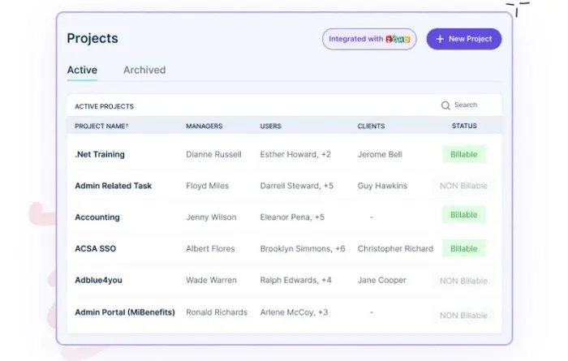Screen dimensions: 568x361
Task: Open the .Net Training project
Action: (x=100, y=155)
